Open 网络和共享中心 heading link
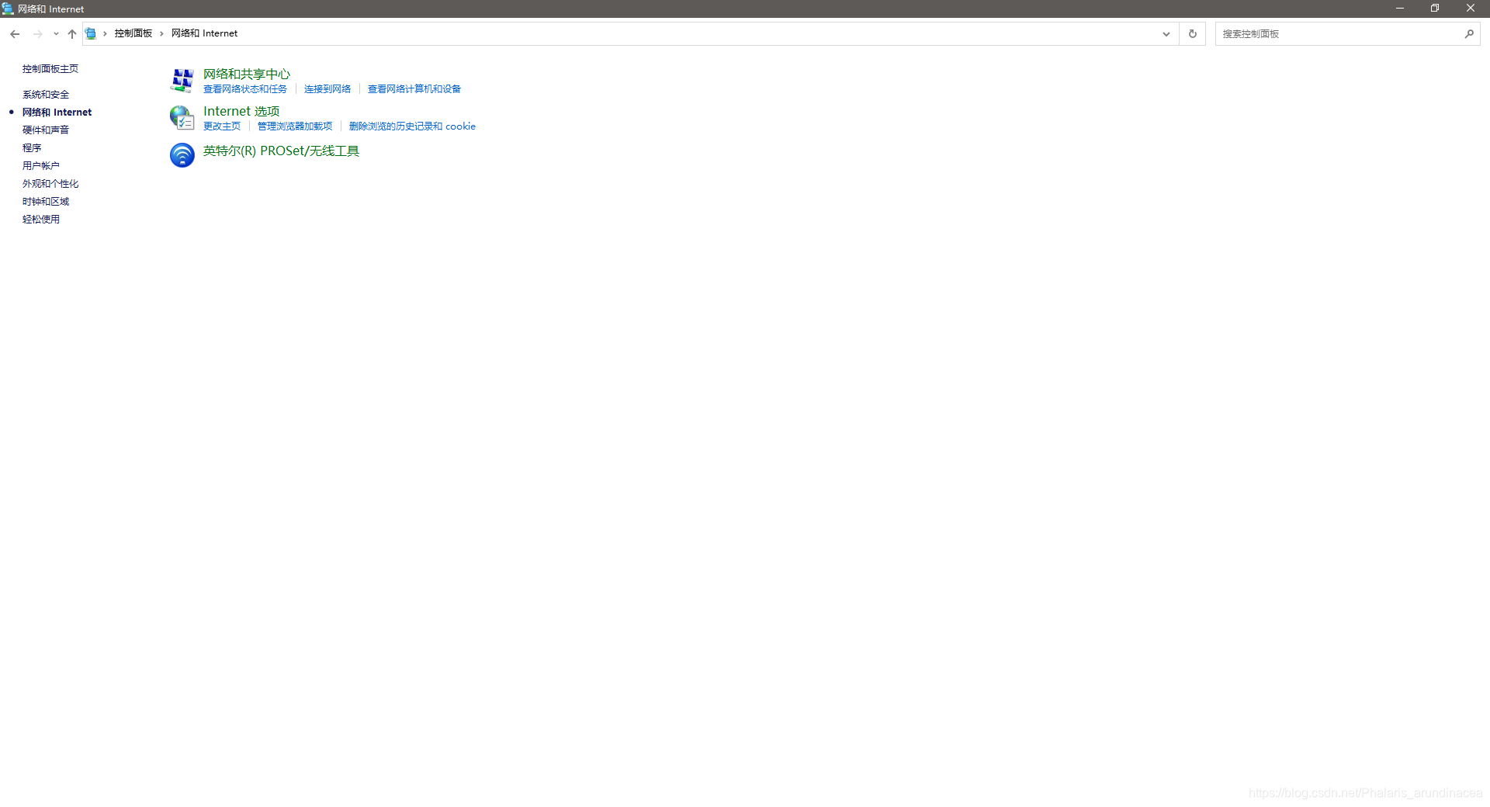 click(x=247, y=74)
